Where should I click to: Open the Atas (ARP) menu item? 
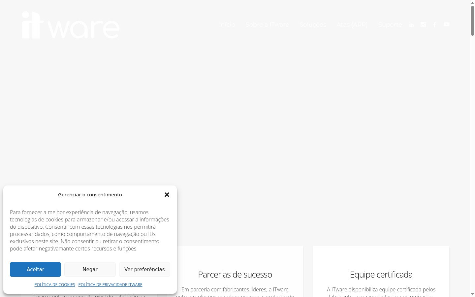point(352,25)
